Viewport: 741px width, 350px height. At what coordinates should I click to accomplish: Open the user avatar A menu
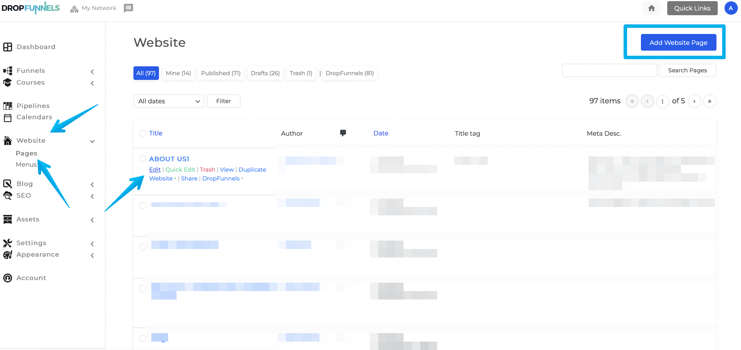pos(731,8)
